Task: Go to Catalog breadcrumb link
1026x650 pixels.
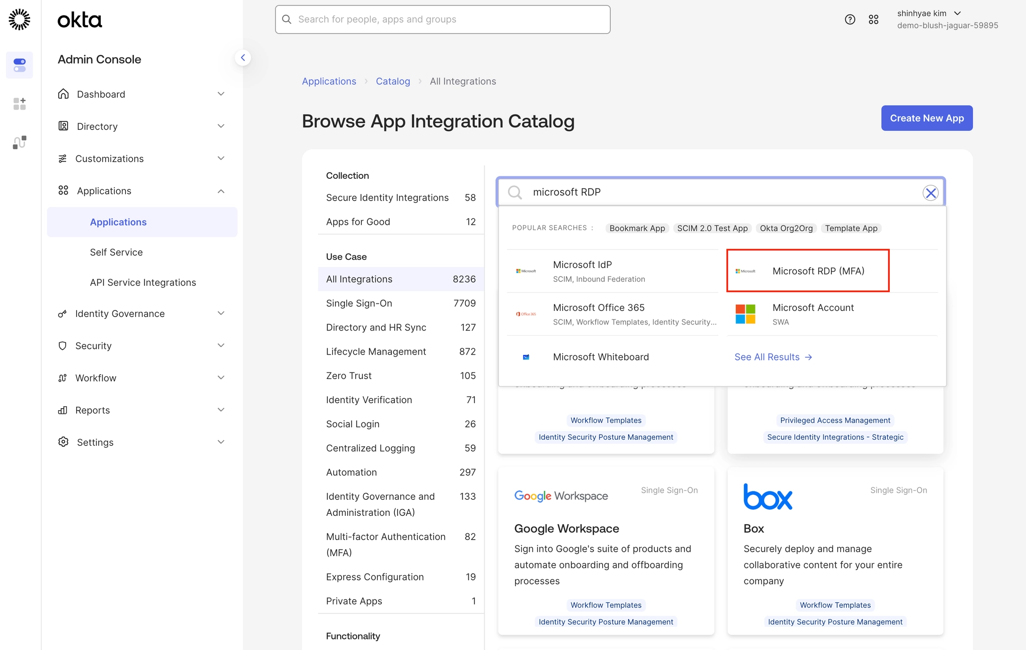Action: (393, 81)
